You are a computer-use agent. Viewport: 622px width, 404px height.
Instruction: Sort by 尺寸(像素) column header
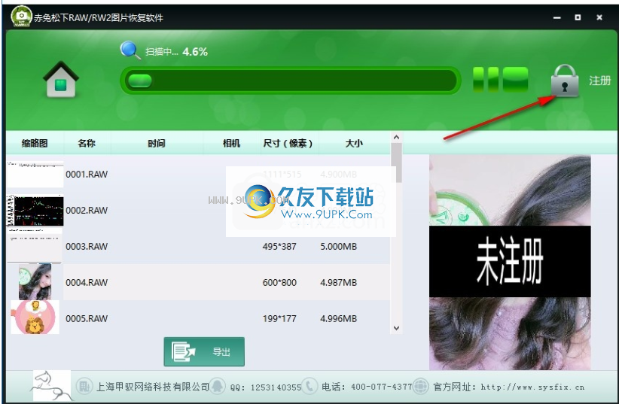(x=288, y=143)
